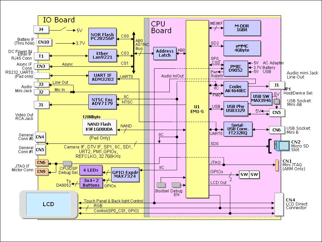Select the CN6 USB Socket Mini B box

click(276, 130)
